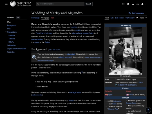Jump to FAQ in contents
Viewport: 152px width, 114px height.
9,29
